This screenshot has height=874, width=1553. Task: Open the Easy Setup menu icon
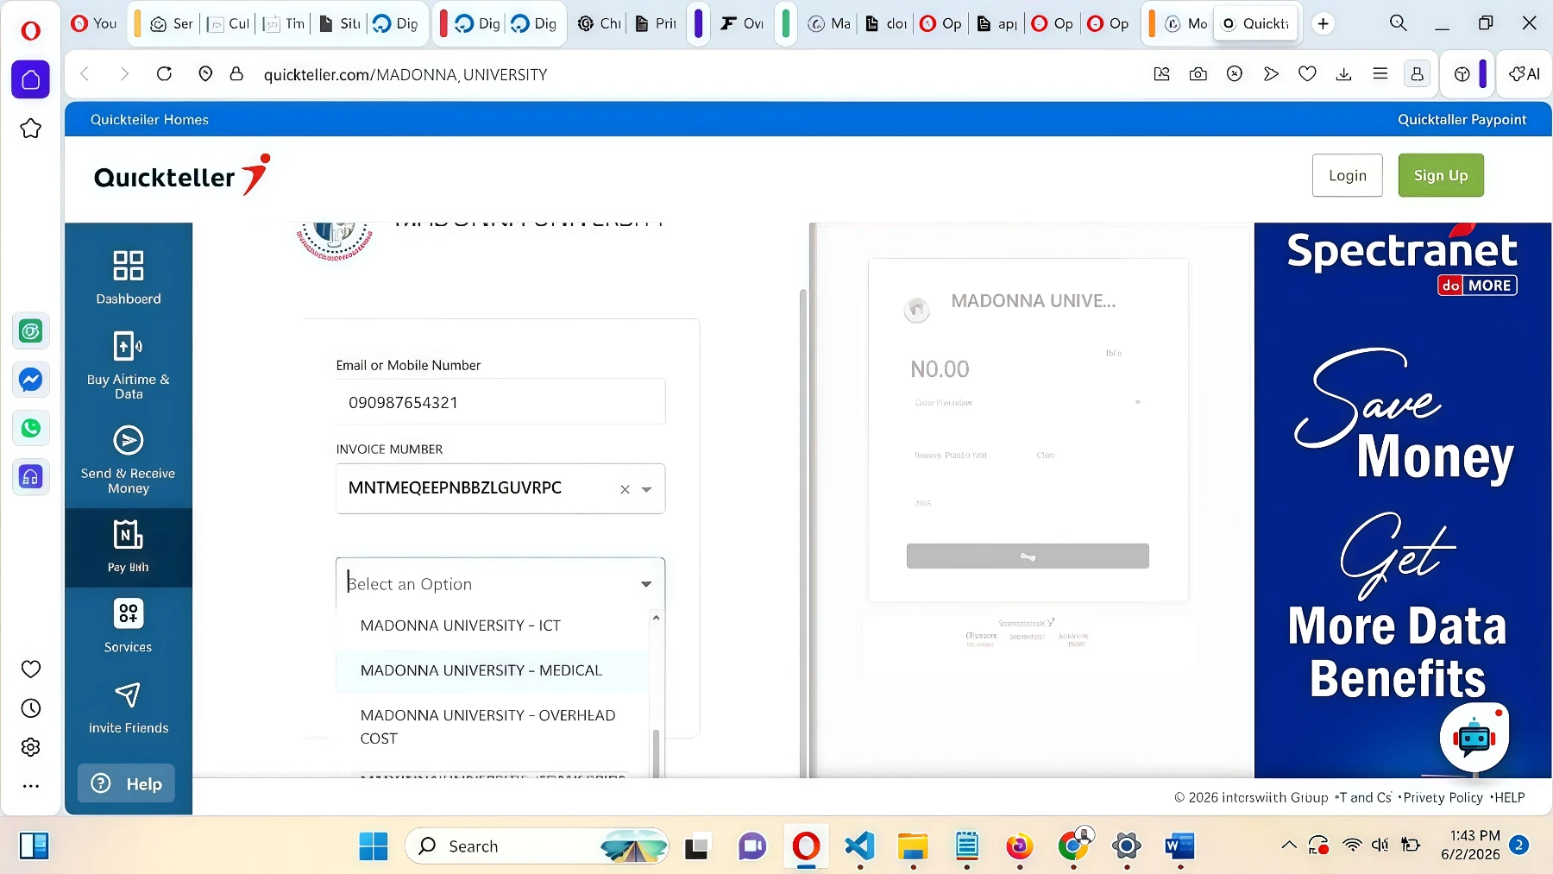(1380, 74)
